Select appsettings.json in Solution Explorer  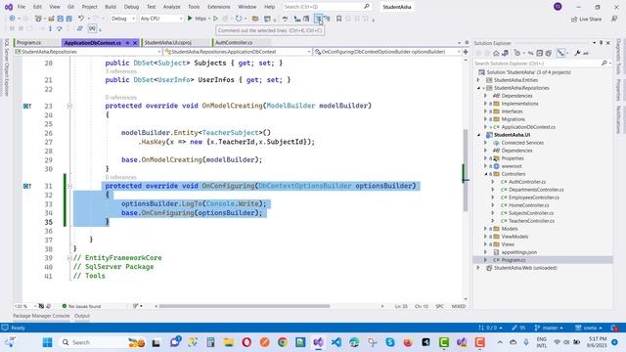519,252
